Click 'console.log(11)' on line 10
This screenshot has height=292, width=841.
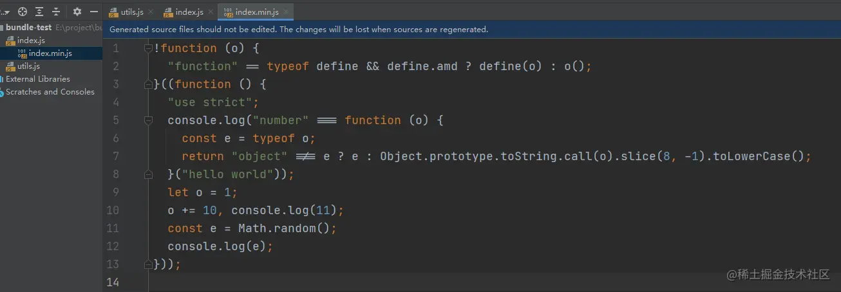click(284, 210)
